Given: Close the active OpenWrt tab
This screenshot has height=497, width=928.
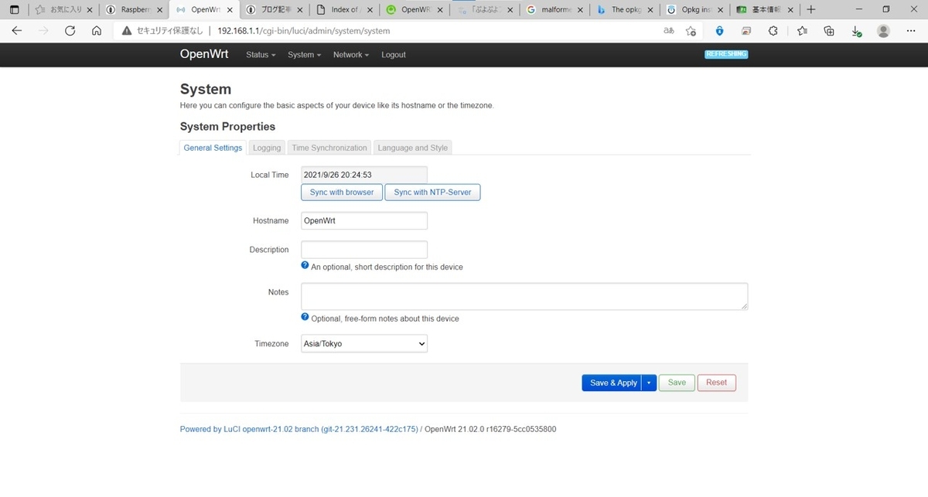Looking at the screenshot, I should [228, 10].
